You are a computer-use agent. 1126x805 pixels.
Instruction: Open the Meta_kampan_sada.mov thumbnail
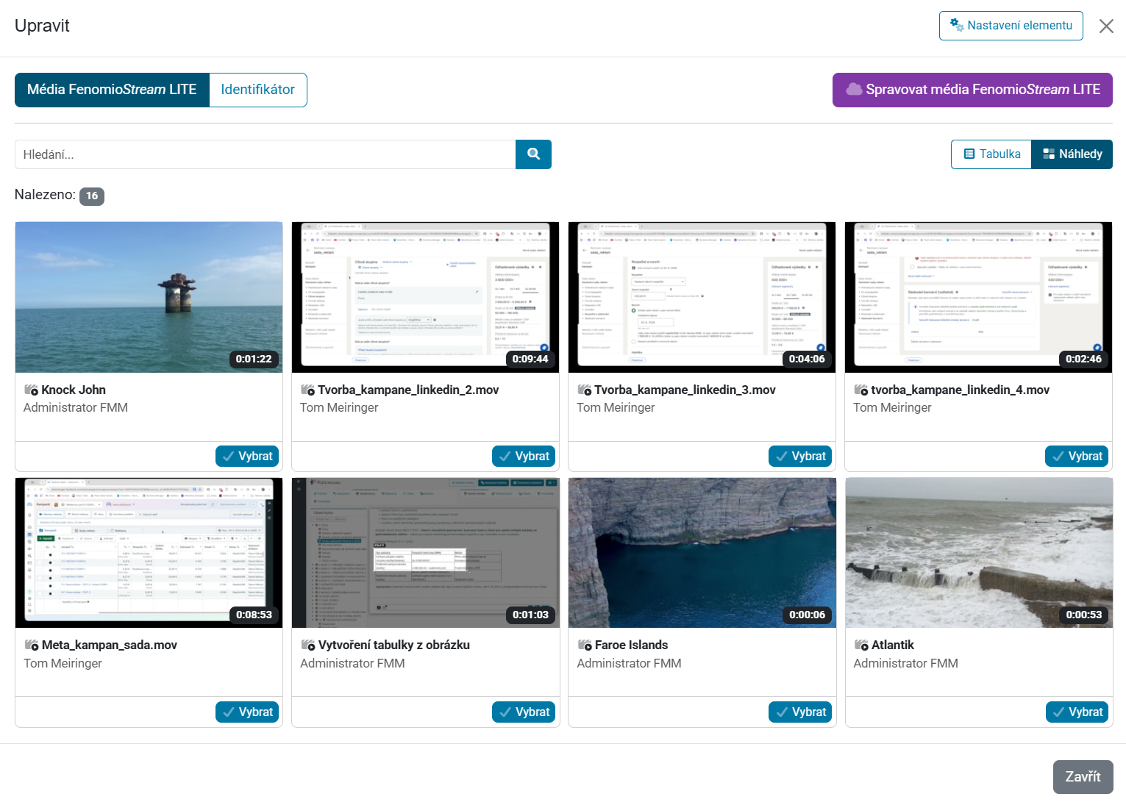(149, 553)
